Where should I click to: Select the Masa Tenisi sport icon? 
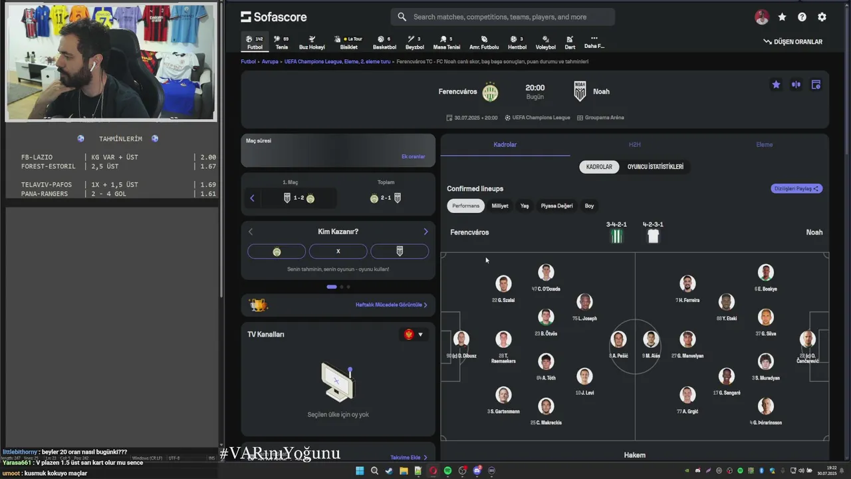click(x=446, y=43)
